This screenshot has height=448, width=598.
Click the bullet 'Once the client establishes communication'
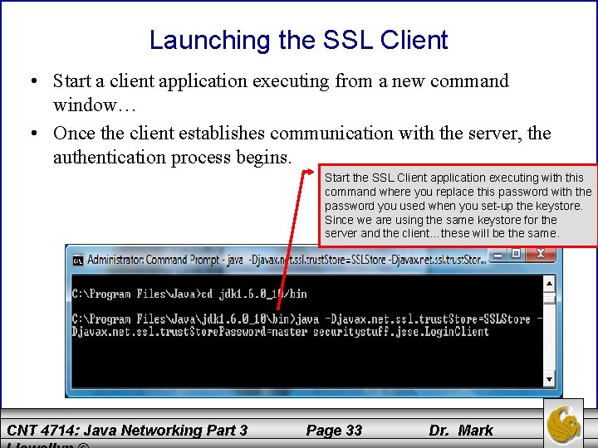(302, 144)
